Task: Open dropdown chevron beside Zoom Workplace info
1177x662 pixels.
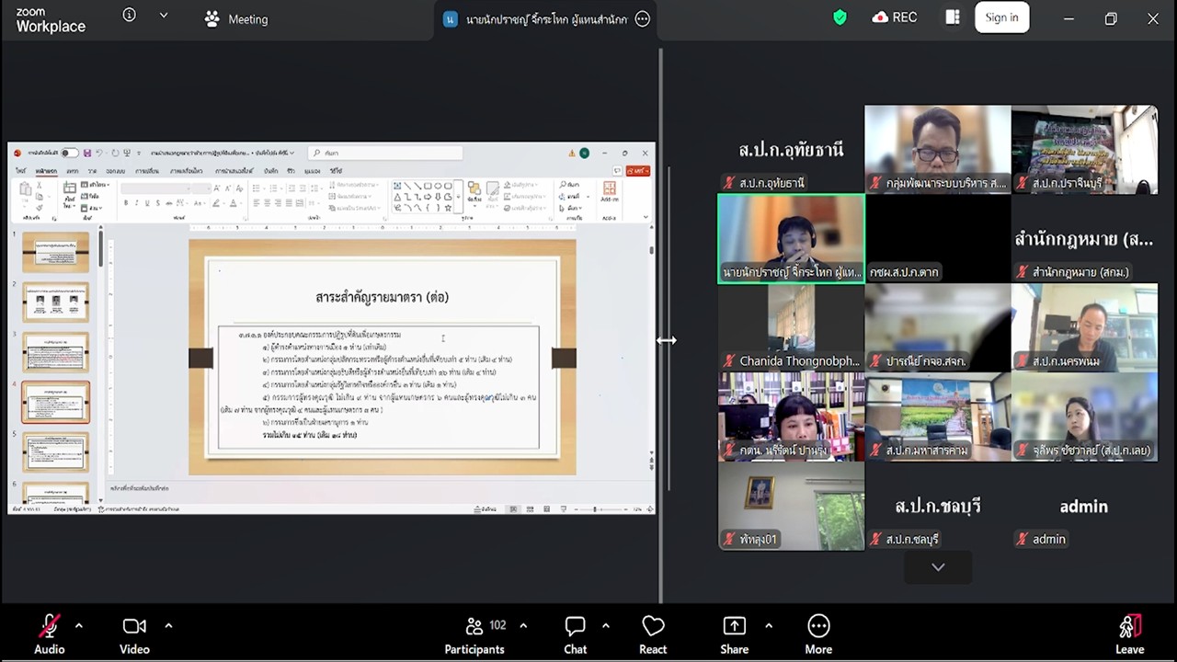Action: 164,16
